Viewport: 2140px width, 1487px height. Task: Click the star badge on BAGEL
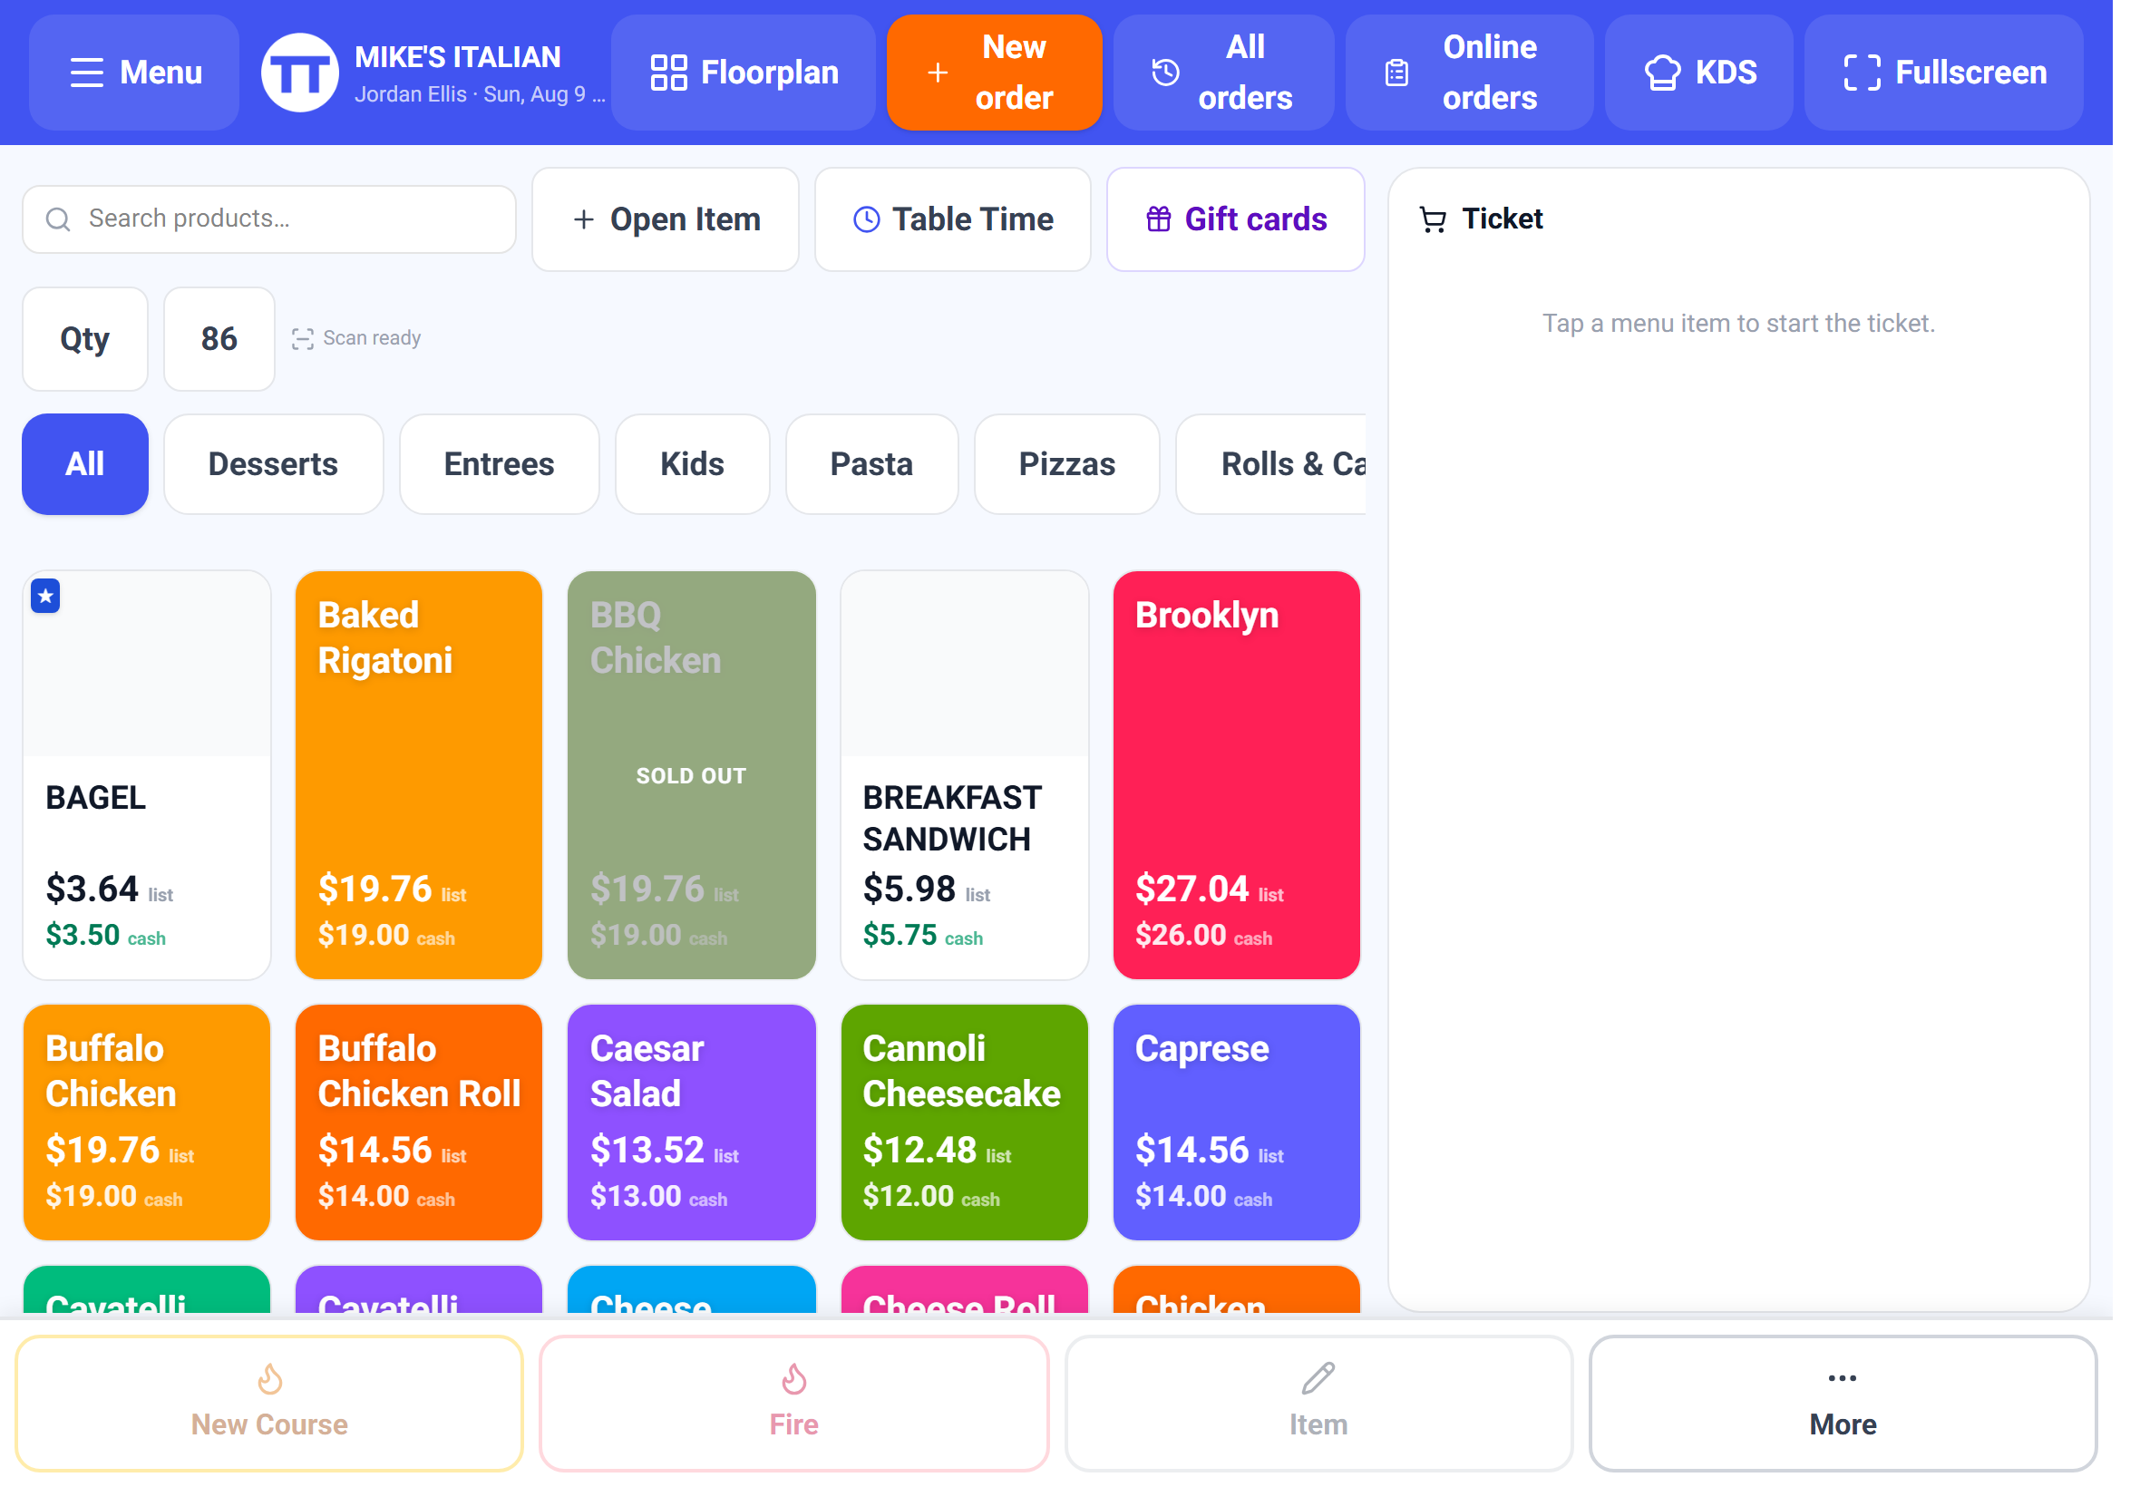[45, 597]
